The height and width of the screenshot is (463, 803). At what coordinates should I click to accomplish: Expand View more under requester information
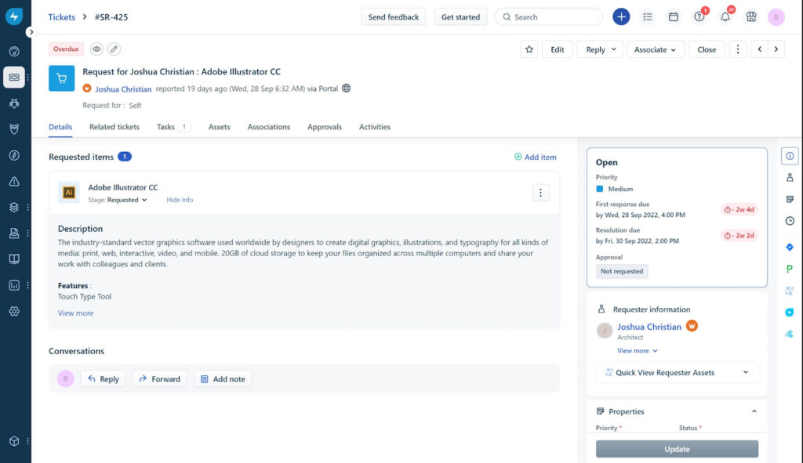(x=637, y=351)
